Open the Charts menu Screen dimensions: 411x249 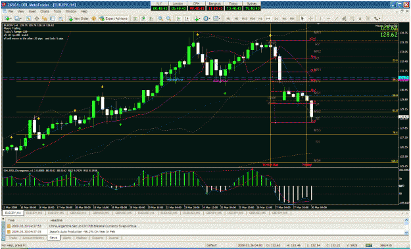click(45, 12)
